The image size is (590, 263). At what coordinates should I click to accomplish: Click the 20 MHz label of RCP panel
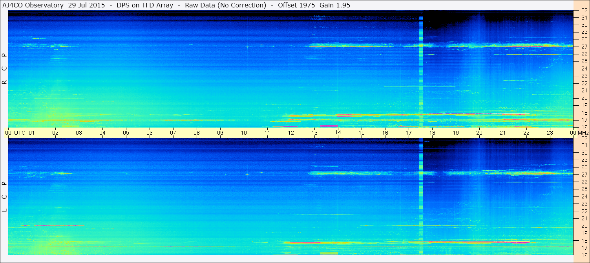coord(584,98)
